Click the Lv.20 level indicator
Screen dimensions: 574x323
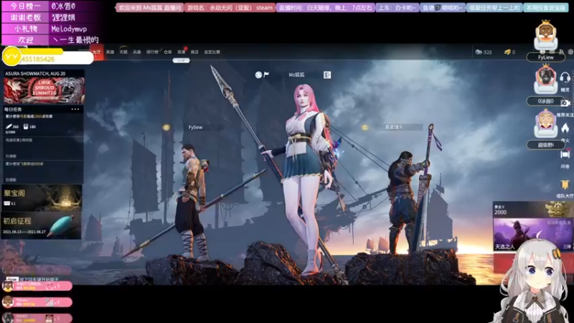182,60
